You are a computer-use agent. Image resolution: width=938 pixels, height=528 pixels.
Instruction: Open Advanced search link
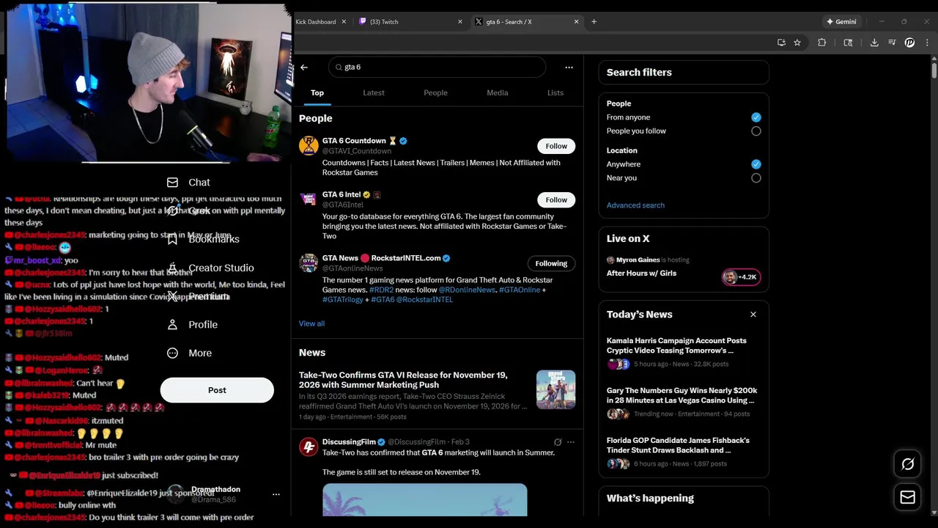coord(635,205)
